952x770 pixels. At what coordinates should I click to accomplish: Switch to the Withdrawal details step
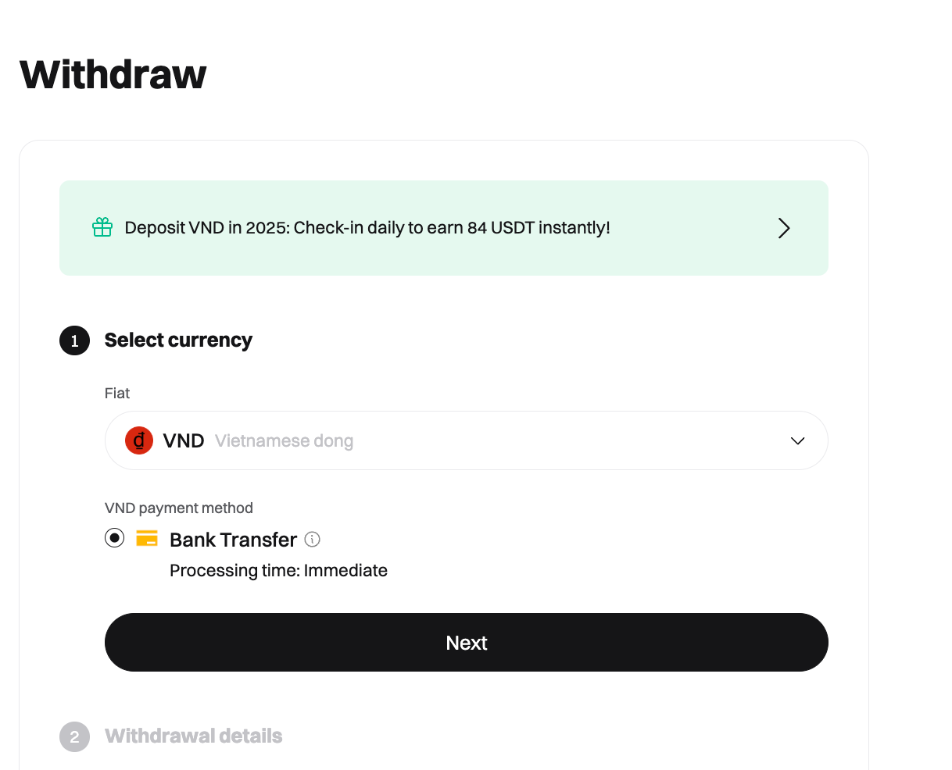tap(194, 736)
